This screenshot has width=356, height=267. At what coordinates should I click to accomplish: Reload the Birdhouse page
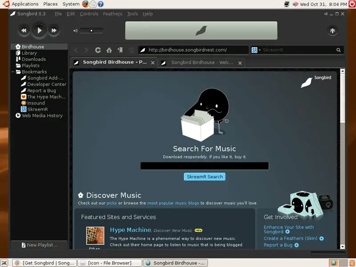click(98, 50)
